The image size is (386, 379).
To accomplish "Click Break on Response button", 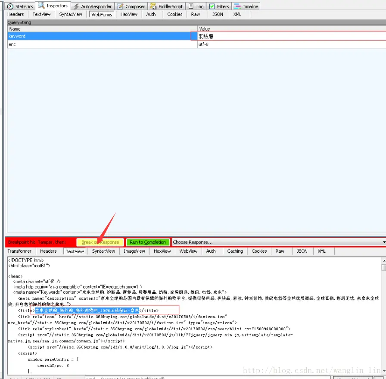I will click(100, 242).
